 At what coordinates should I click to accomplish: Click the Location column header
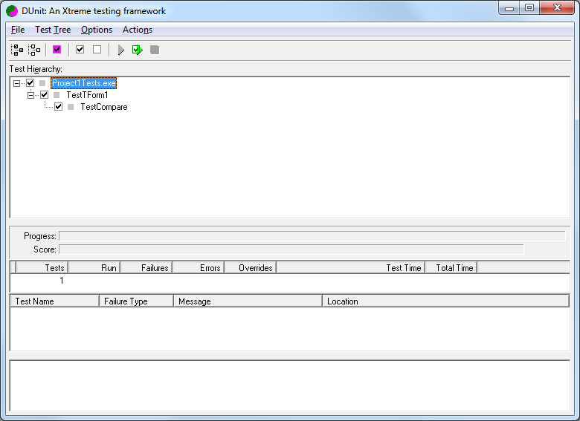[445, 301]
